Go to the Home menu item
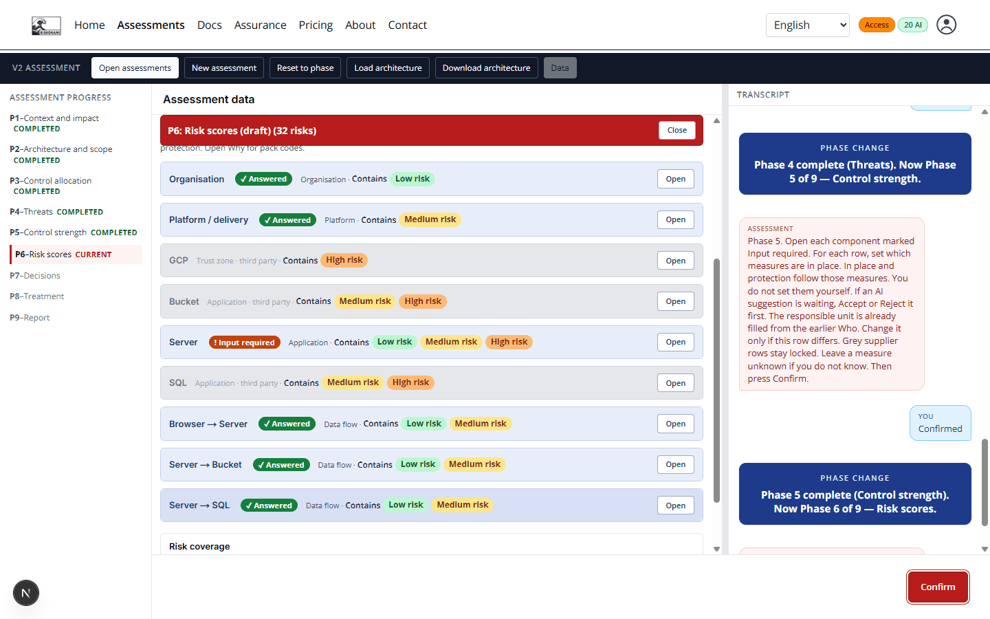 click(89, 25)
